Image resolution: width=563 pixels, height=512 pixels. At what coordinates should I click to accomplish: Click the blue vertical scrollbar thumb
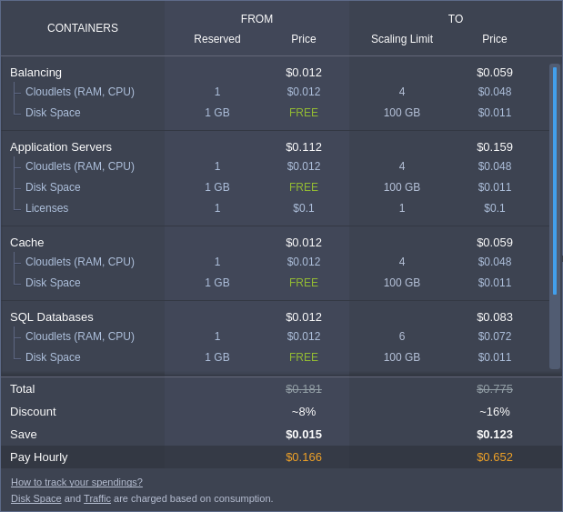click(x=555, y=181)
